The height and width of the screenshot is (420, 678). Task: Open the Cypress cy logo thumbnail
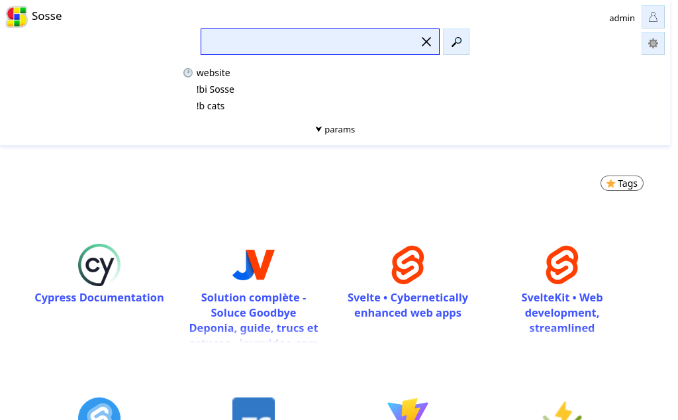click(99, 265)
